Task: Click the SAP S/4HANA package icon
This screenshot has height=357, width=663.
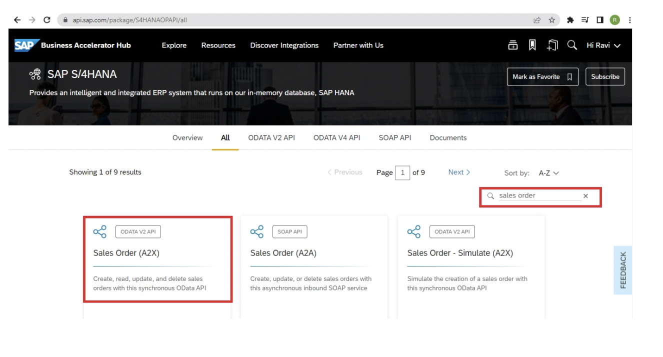Action: pyautogui.click(x=35, y=74)
